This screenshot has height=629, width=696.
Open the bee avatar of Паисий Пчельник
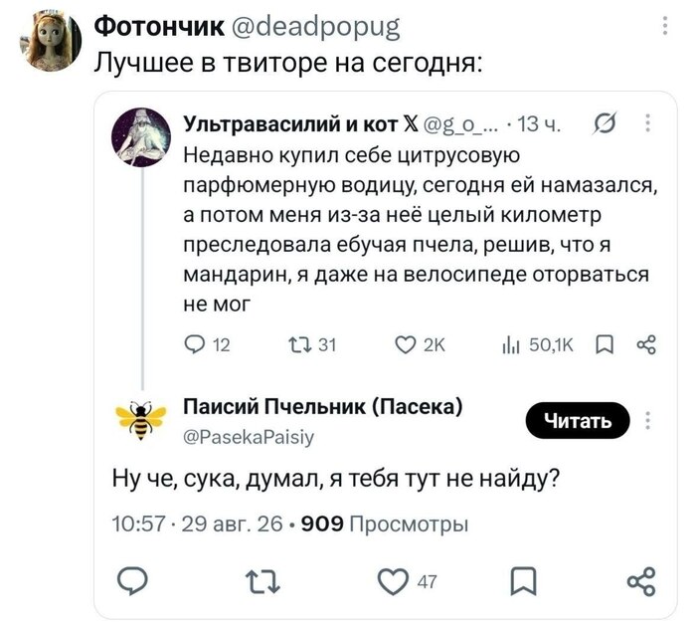140,420
